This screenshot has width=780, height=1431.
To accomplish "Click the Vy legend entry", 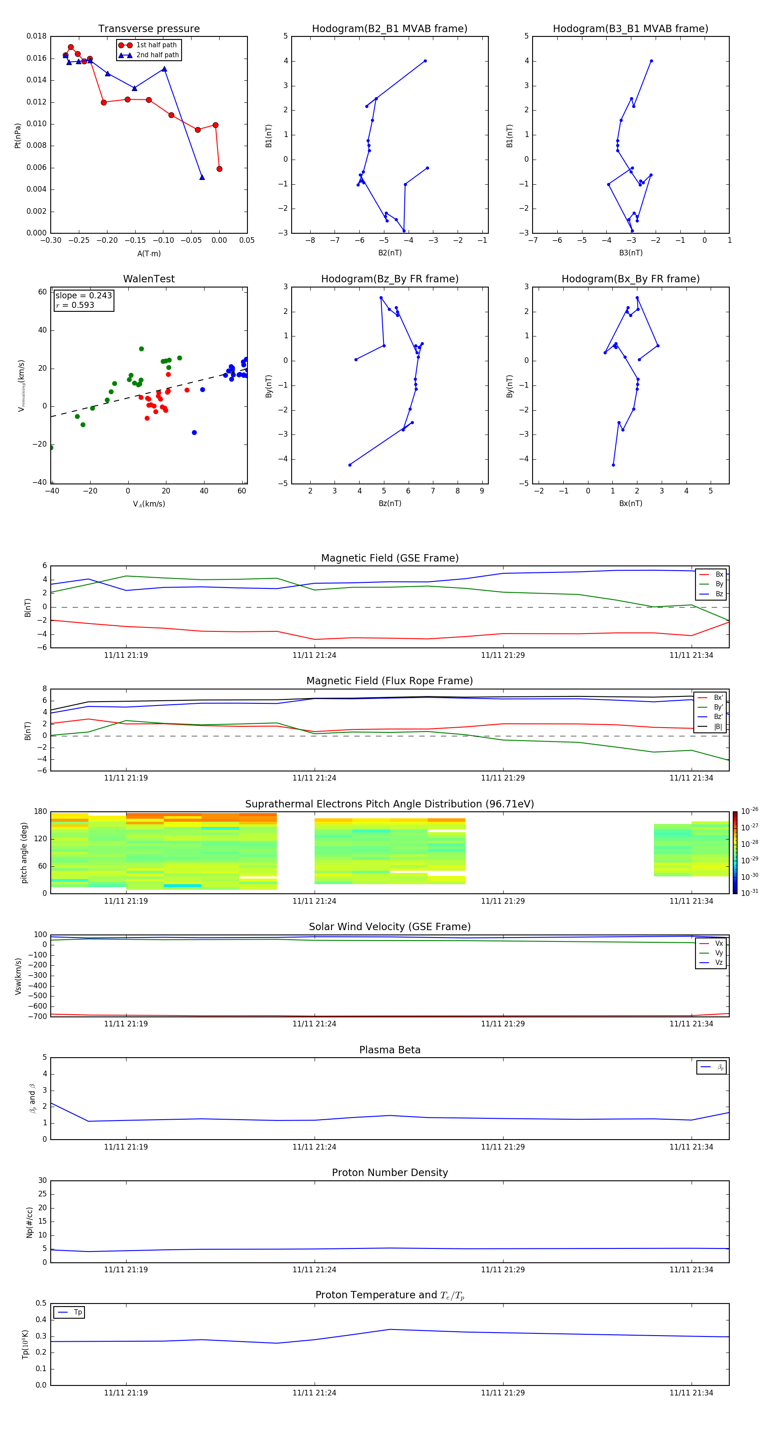I will (x=711, y=953).
